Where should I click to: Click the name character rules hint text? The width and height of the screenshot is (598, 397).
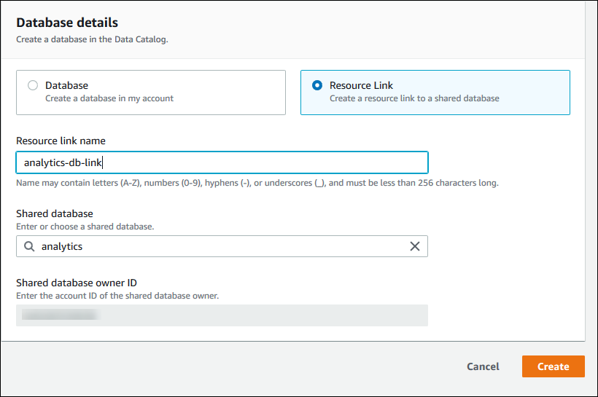click(x=257, y=183)
